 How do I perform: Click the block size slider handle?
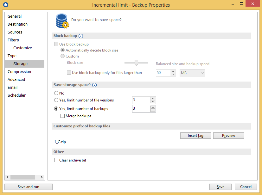click(136, 63)
